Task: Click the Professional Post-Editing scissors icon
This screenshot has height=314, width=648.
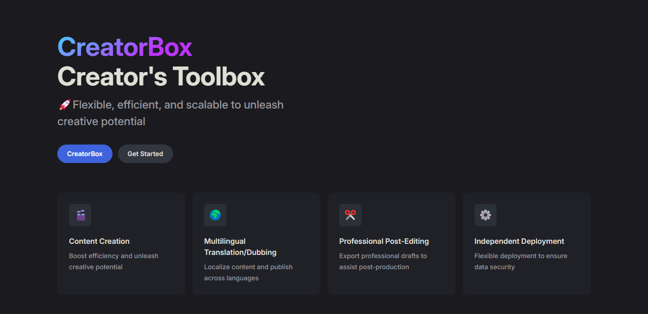Action: click(x=350, y=215)
